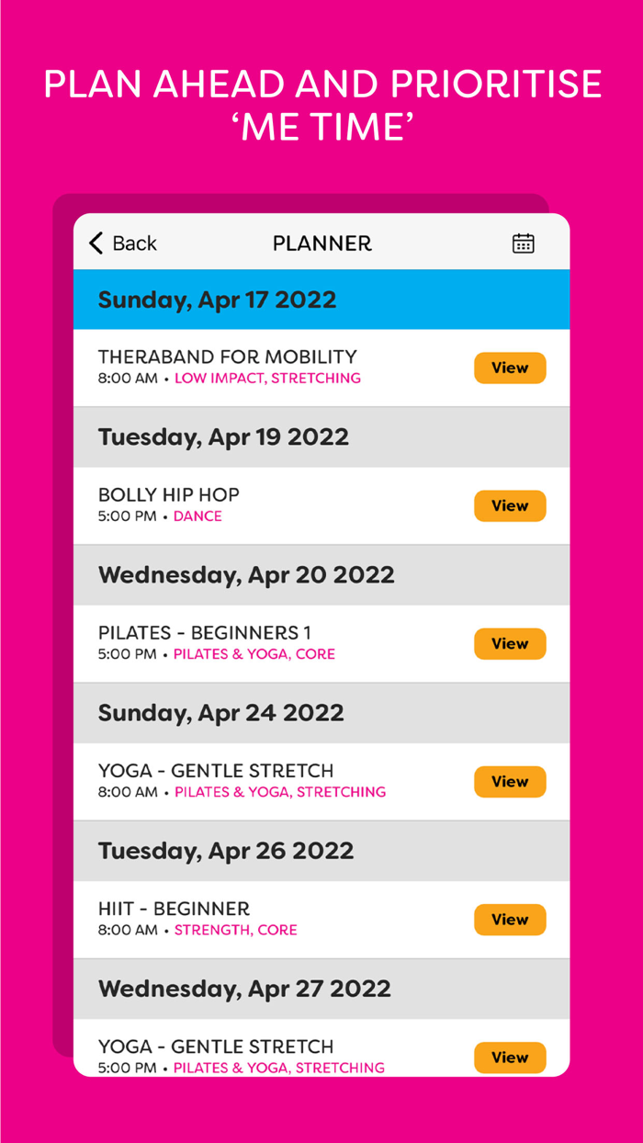
Task: View the THERABAND FOR MOBILITY class
Action: click(x=509, y=368)
